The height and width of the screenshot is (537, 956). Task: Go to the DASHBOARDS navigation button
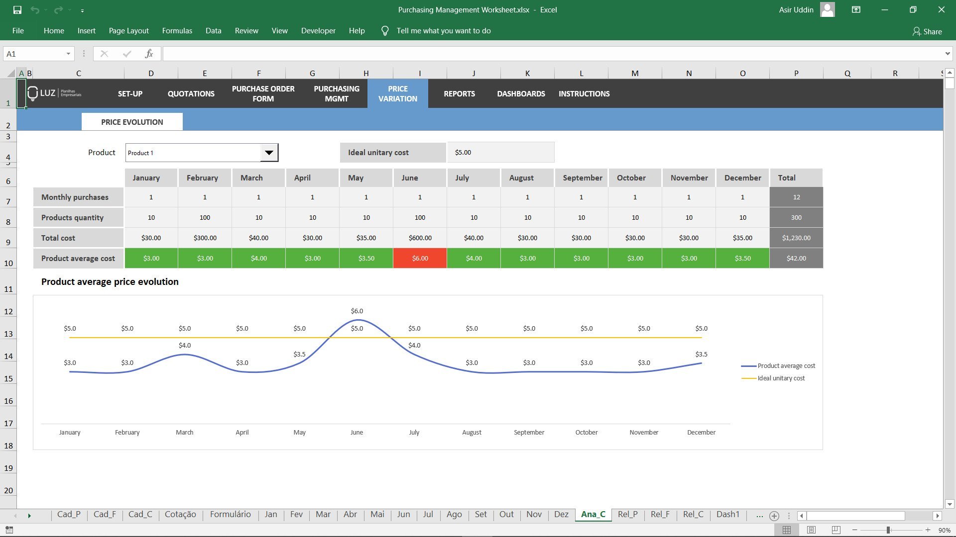[521, 93]
